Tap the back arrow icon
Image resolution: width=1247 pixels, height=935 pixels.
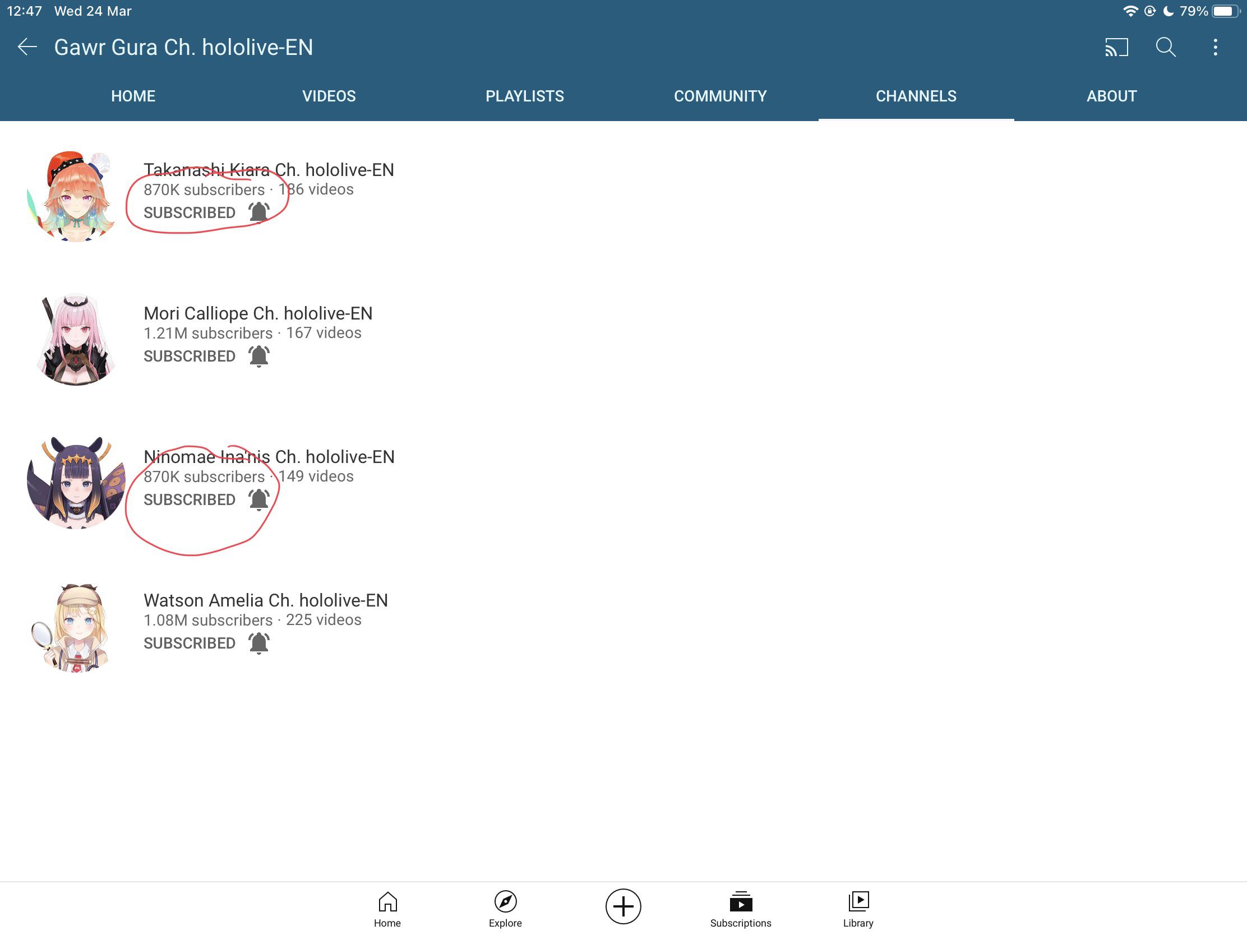tap(27, 47)
